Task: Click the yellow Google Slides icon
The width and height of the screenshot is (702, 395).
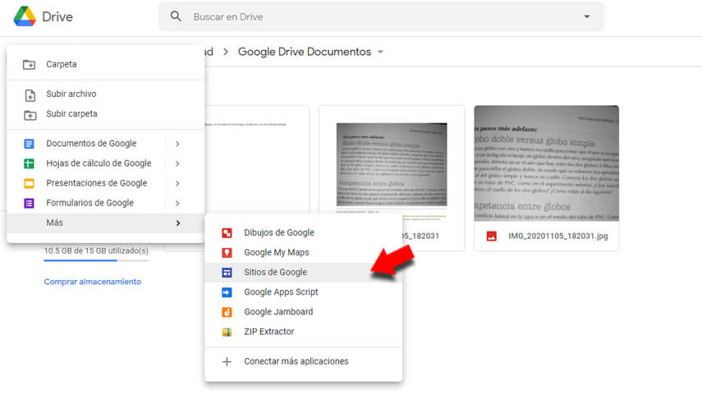Action: click(x=30, y=183)
